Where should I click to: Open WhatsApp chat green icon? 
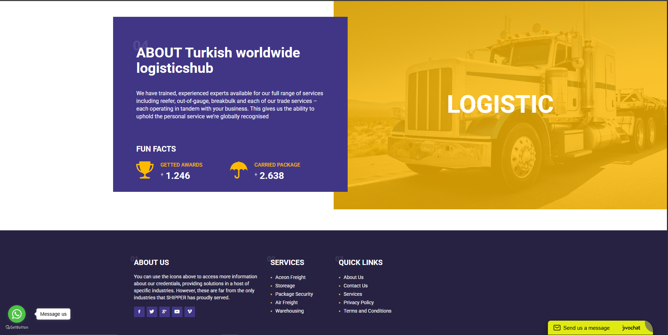coord(17,314)
